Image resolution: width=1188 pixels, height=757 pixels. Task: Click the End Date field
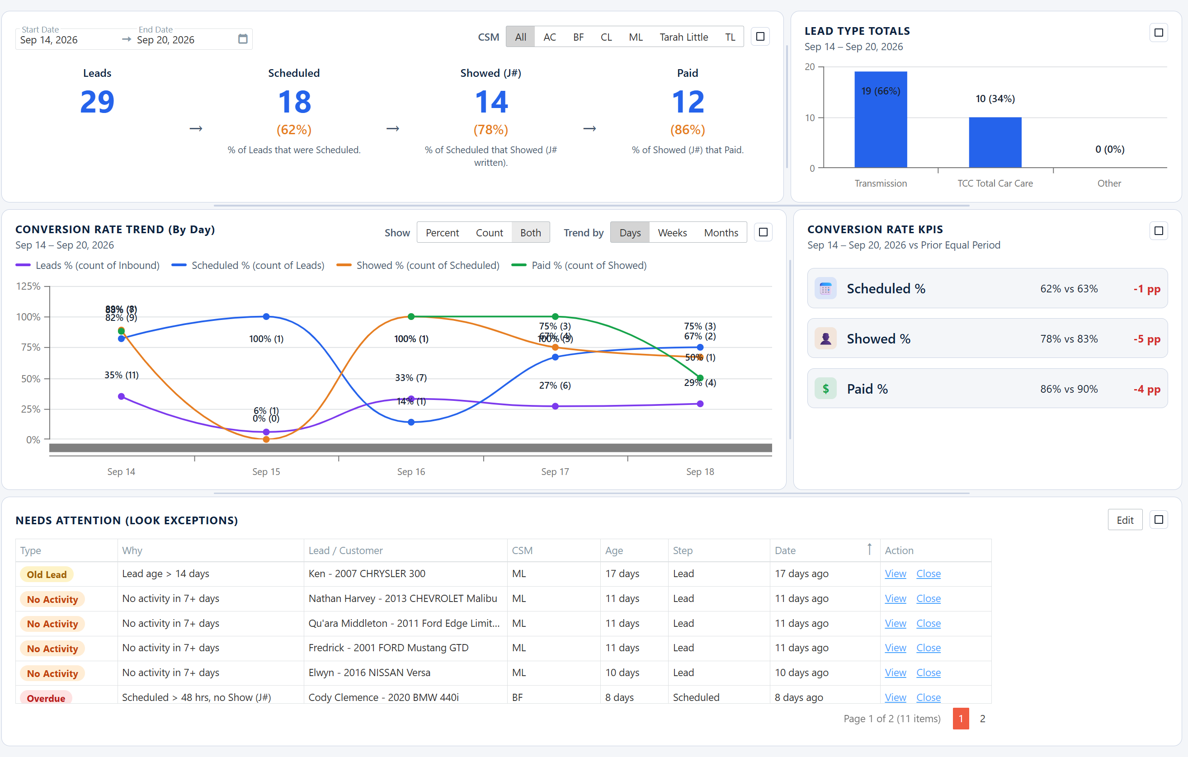pos(185,39)
